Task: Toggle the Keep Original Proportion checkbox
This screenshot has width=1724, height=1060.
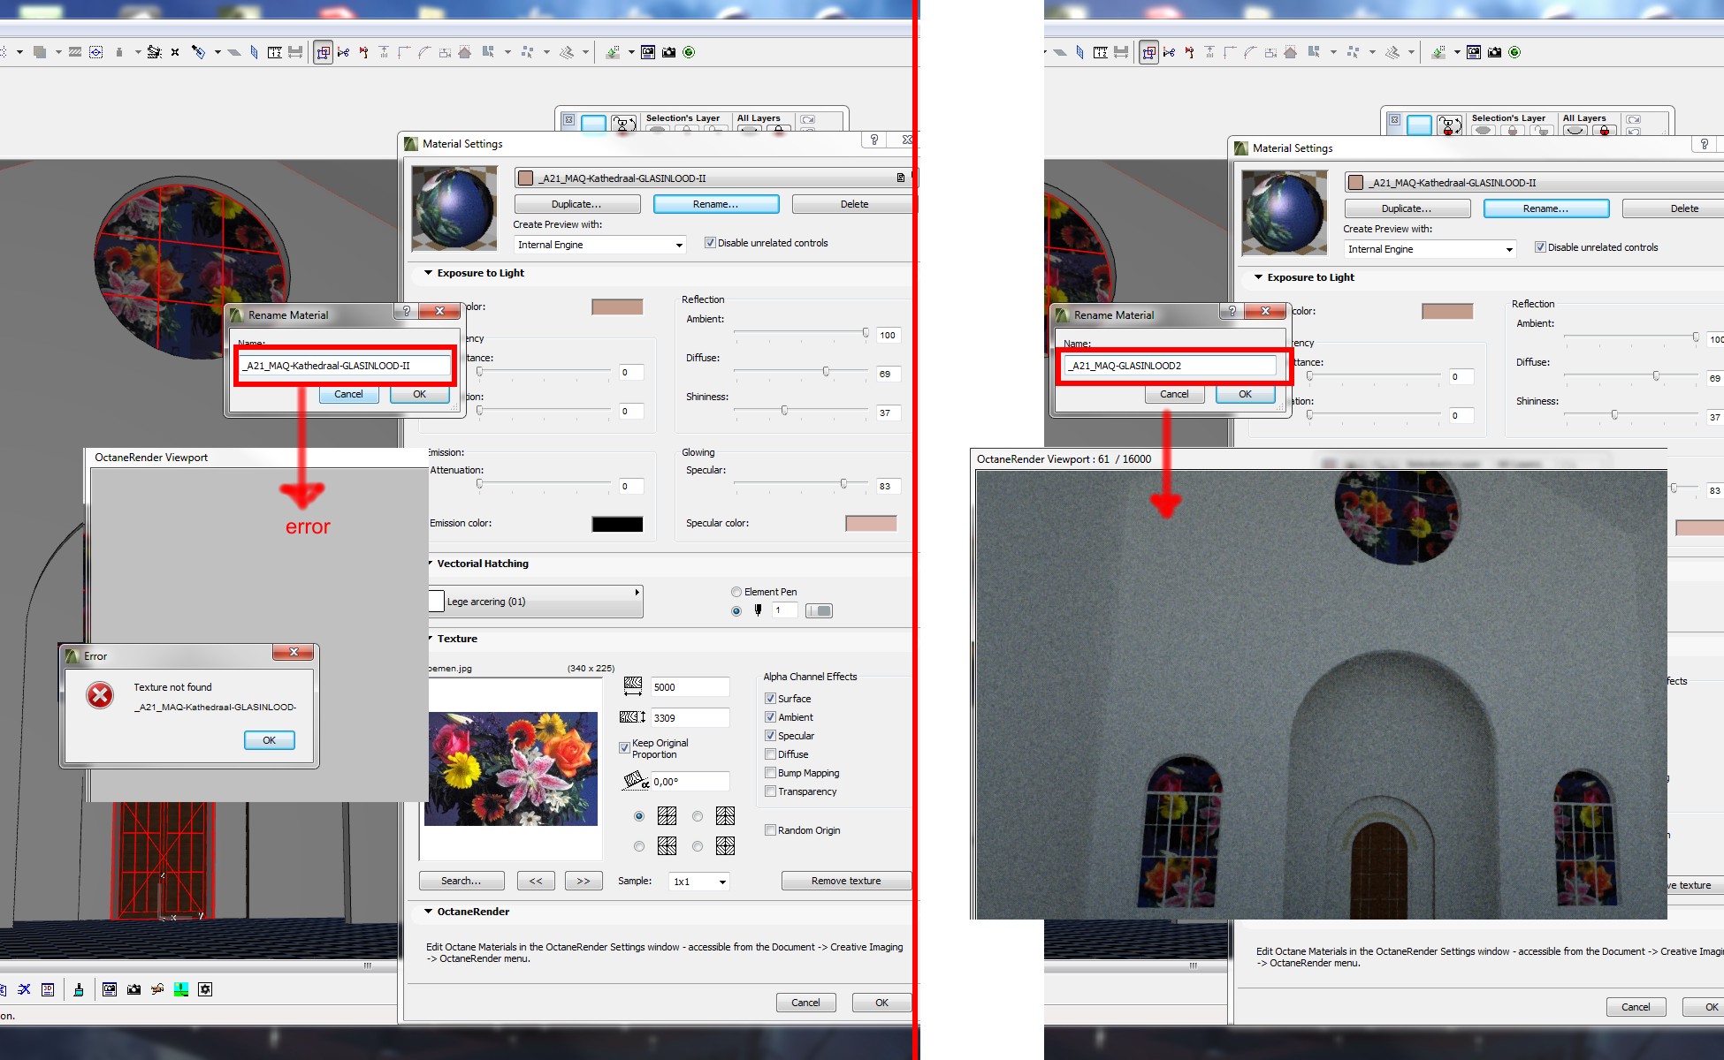Action: pyautogui.click(x=624, y=747)
